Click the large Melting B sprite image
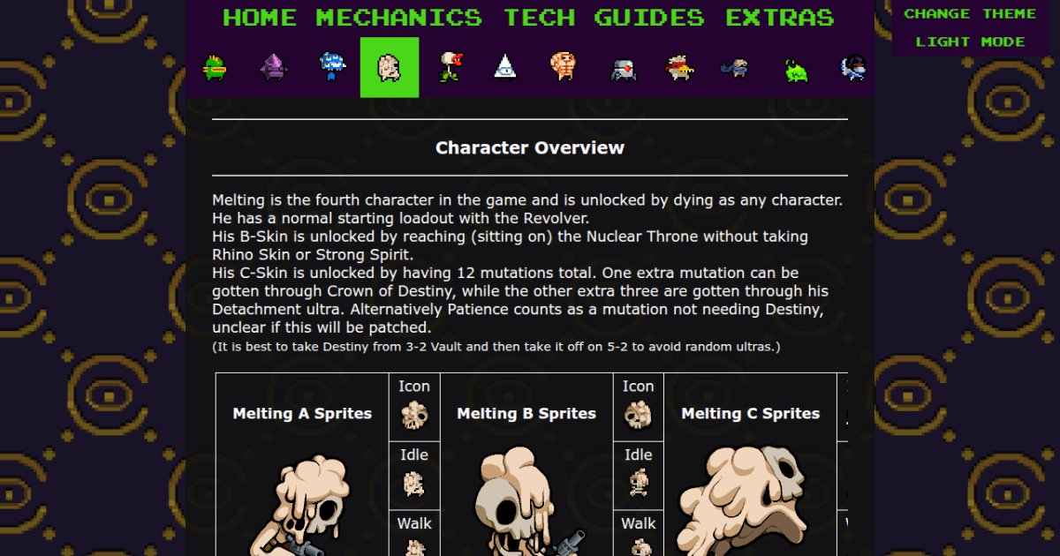This screenshot has height=556, width=1060. click(526, 501)
